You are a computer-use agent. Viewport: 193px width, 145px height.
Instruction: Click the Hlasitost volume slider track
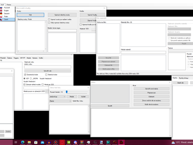(x=93, y=29)
